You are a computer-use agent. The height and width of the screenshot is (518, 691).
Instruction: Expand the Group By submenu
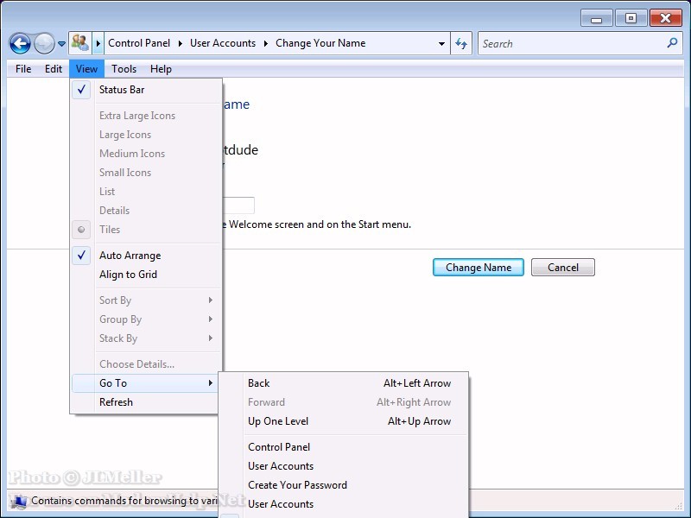146,319
